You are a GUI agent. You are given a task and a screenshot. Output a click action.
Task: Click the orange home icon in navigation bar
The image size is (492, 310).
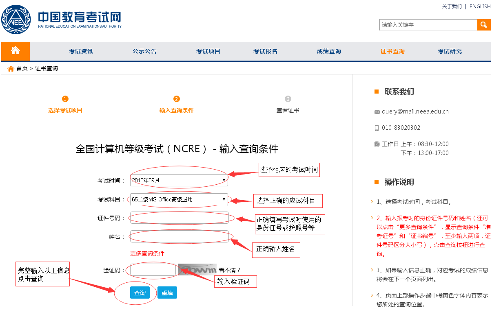[16, 51]
